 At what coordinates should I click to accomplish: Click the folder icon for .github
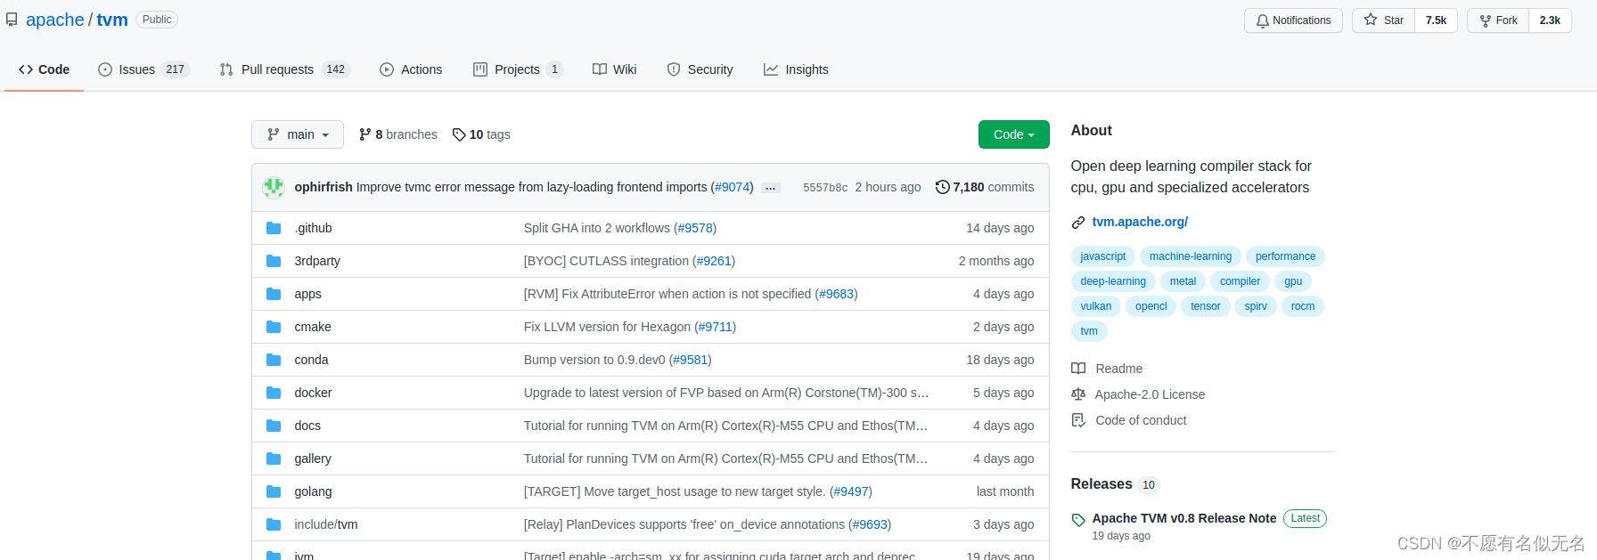click(274, 228)
